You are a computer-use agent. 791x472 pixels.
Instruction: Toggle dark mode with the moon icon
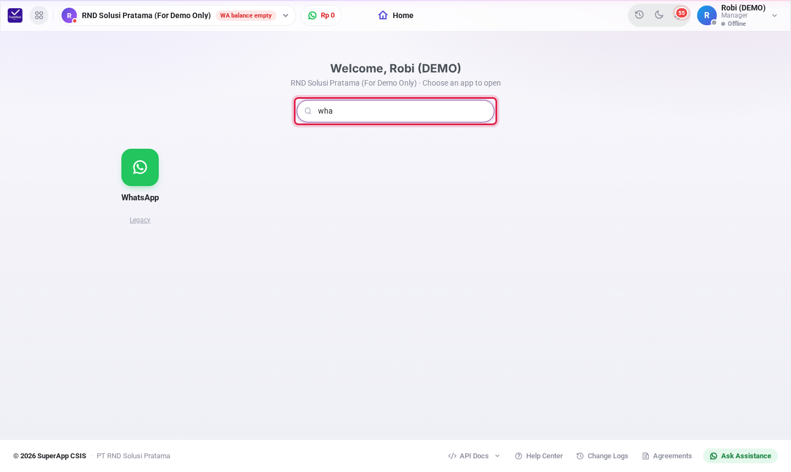pos(659,15)
